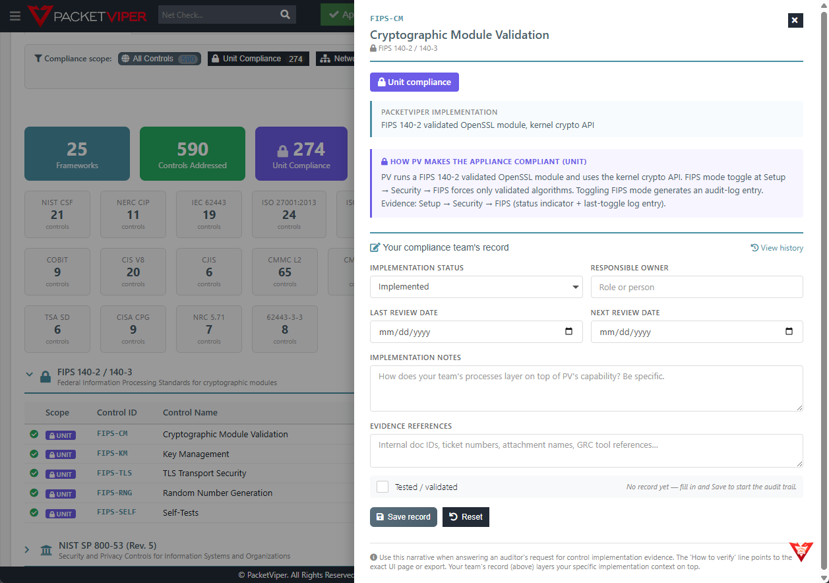This screenshot has height=583, width=829.
Task: Click the Next Review Date field
Action: [x=696, y=332]
